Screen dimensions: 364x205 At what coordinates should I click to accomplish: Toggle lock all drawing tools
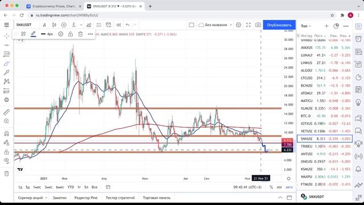6,152
